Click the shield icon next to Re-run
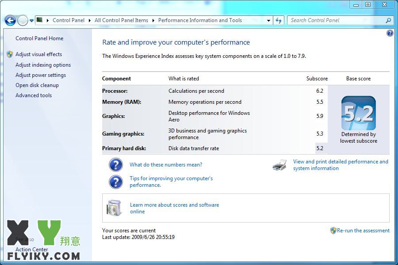This screenshot has height=265, width=398. click(x=333, y=231)
